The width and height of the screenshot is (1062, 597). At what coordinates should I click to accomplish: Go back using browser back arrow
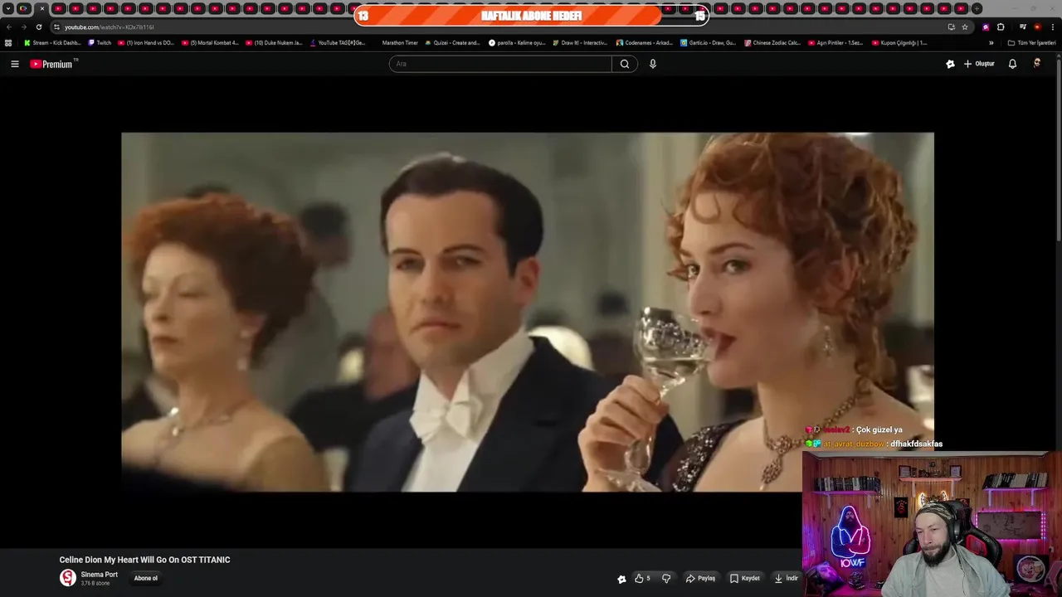click(9, 27)
